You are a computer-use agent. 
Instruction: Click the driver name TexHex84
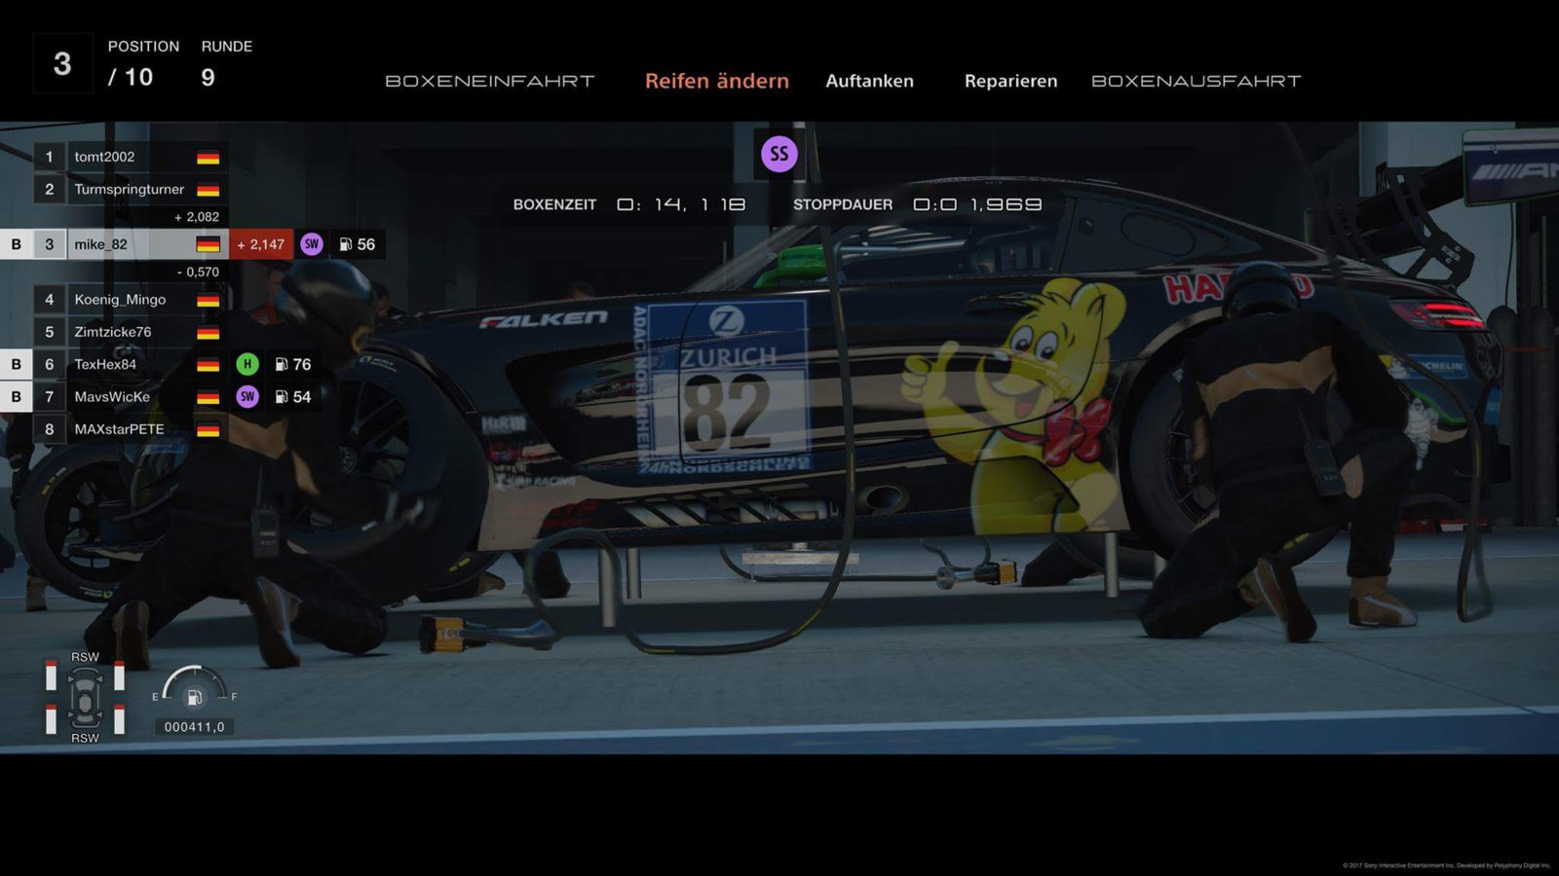click(x=105, y=364)
